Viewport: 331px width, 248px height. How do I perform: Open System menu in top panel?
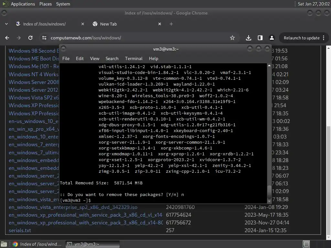63,4
